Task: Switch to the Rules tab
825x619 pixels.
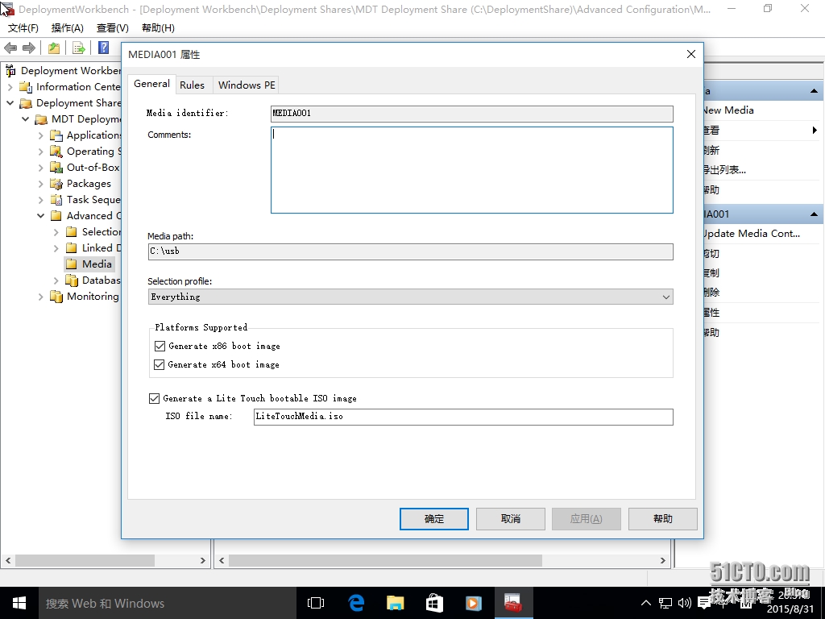Action: pyautogui.click(x=192, y=85)
